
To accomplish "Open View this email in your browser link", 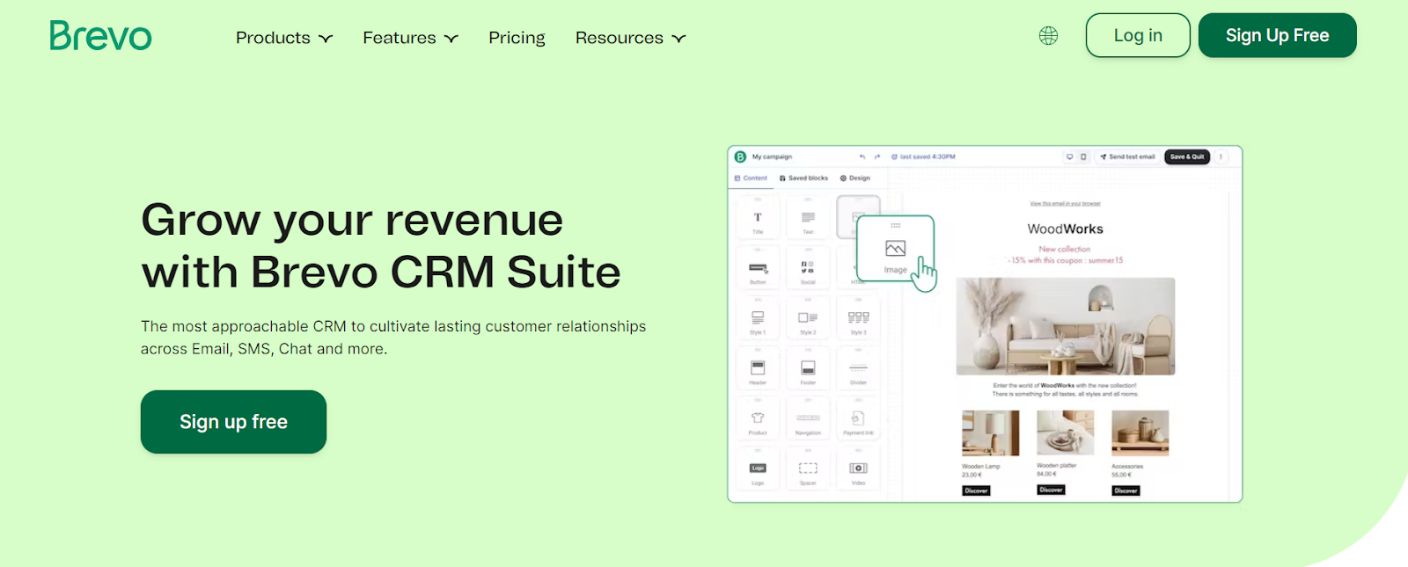I will tap(1066, 203).
